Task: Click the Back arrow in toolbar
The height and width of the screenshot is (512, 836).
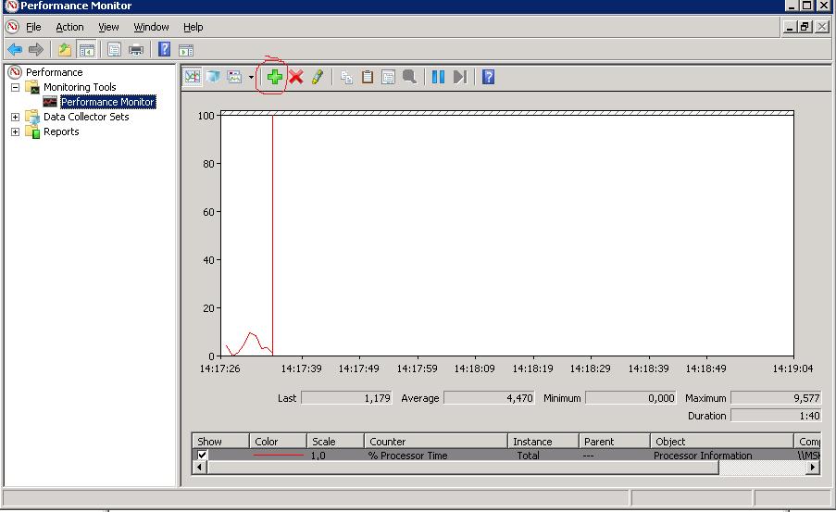Action: click(15, 50)
